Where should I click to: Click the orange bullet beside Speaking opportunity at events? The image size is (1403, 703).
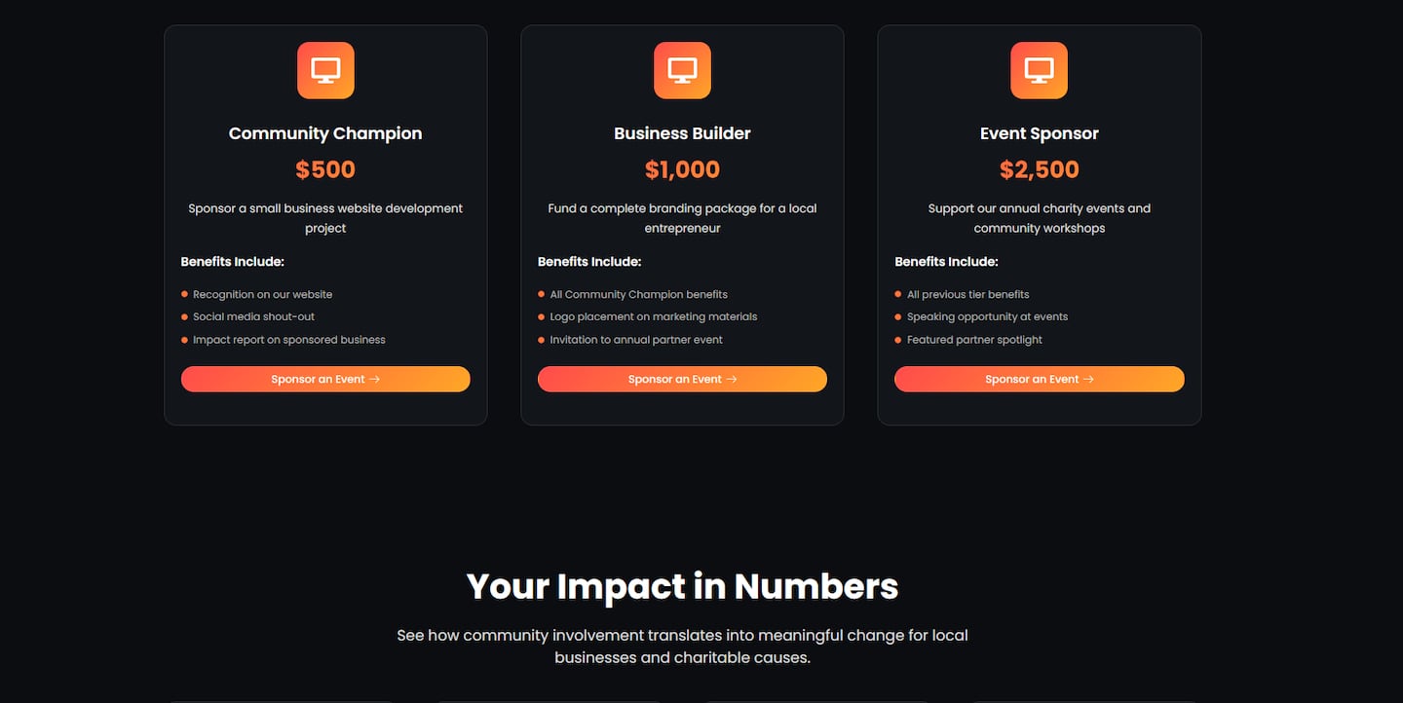897,316
